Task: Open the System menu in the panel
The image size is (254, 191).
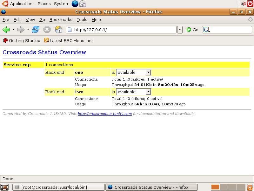Action: click(62, 4)
